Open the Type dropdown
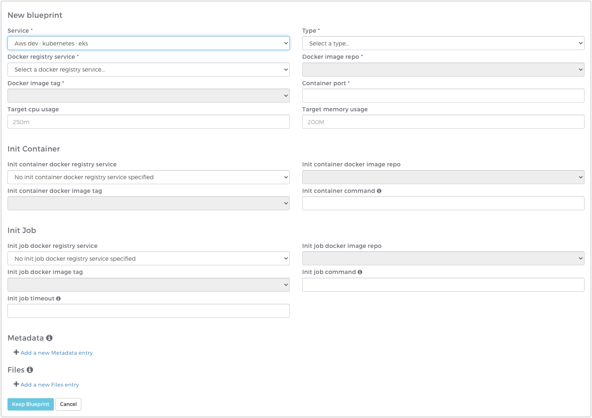This screenshot has width=592, height=418. click(443, 43)
